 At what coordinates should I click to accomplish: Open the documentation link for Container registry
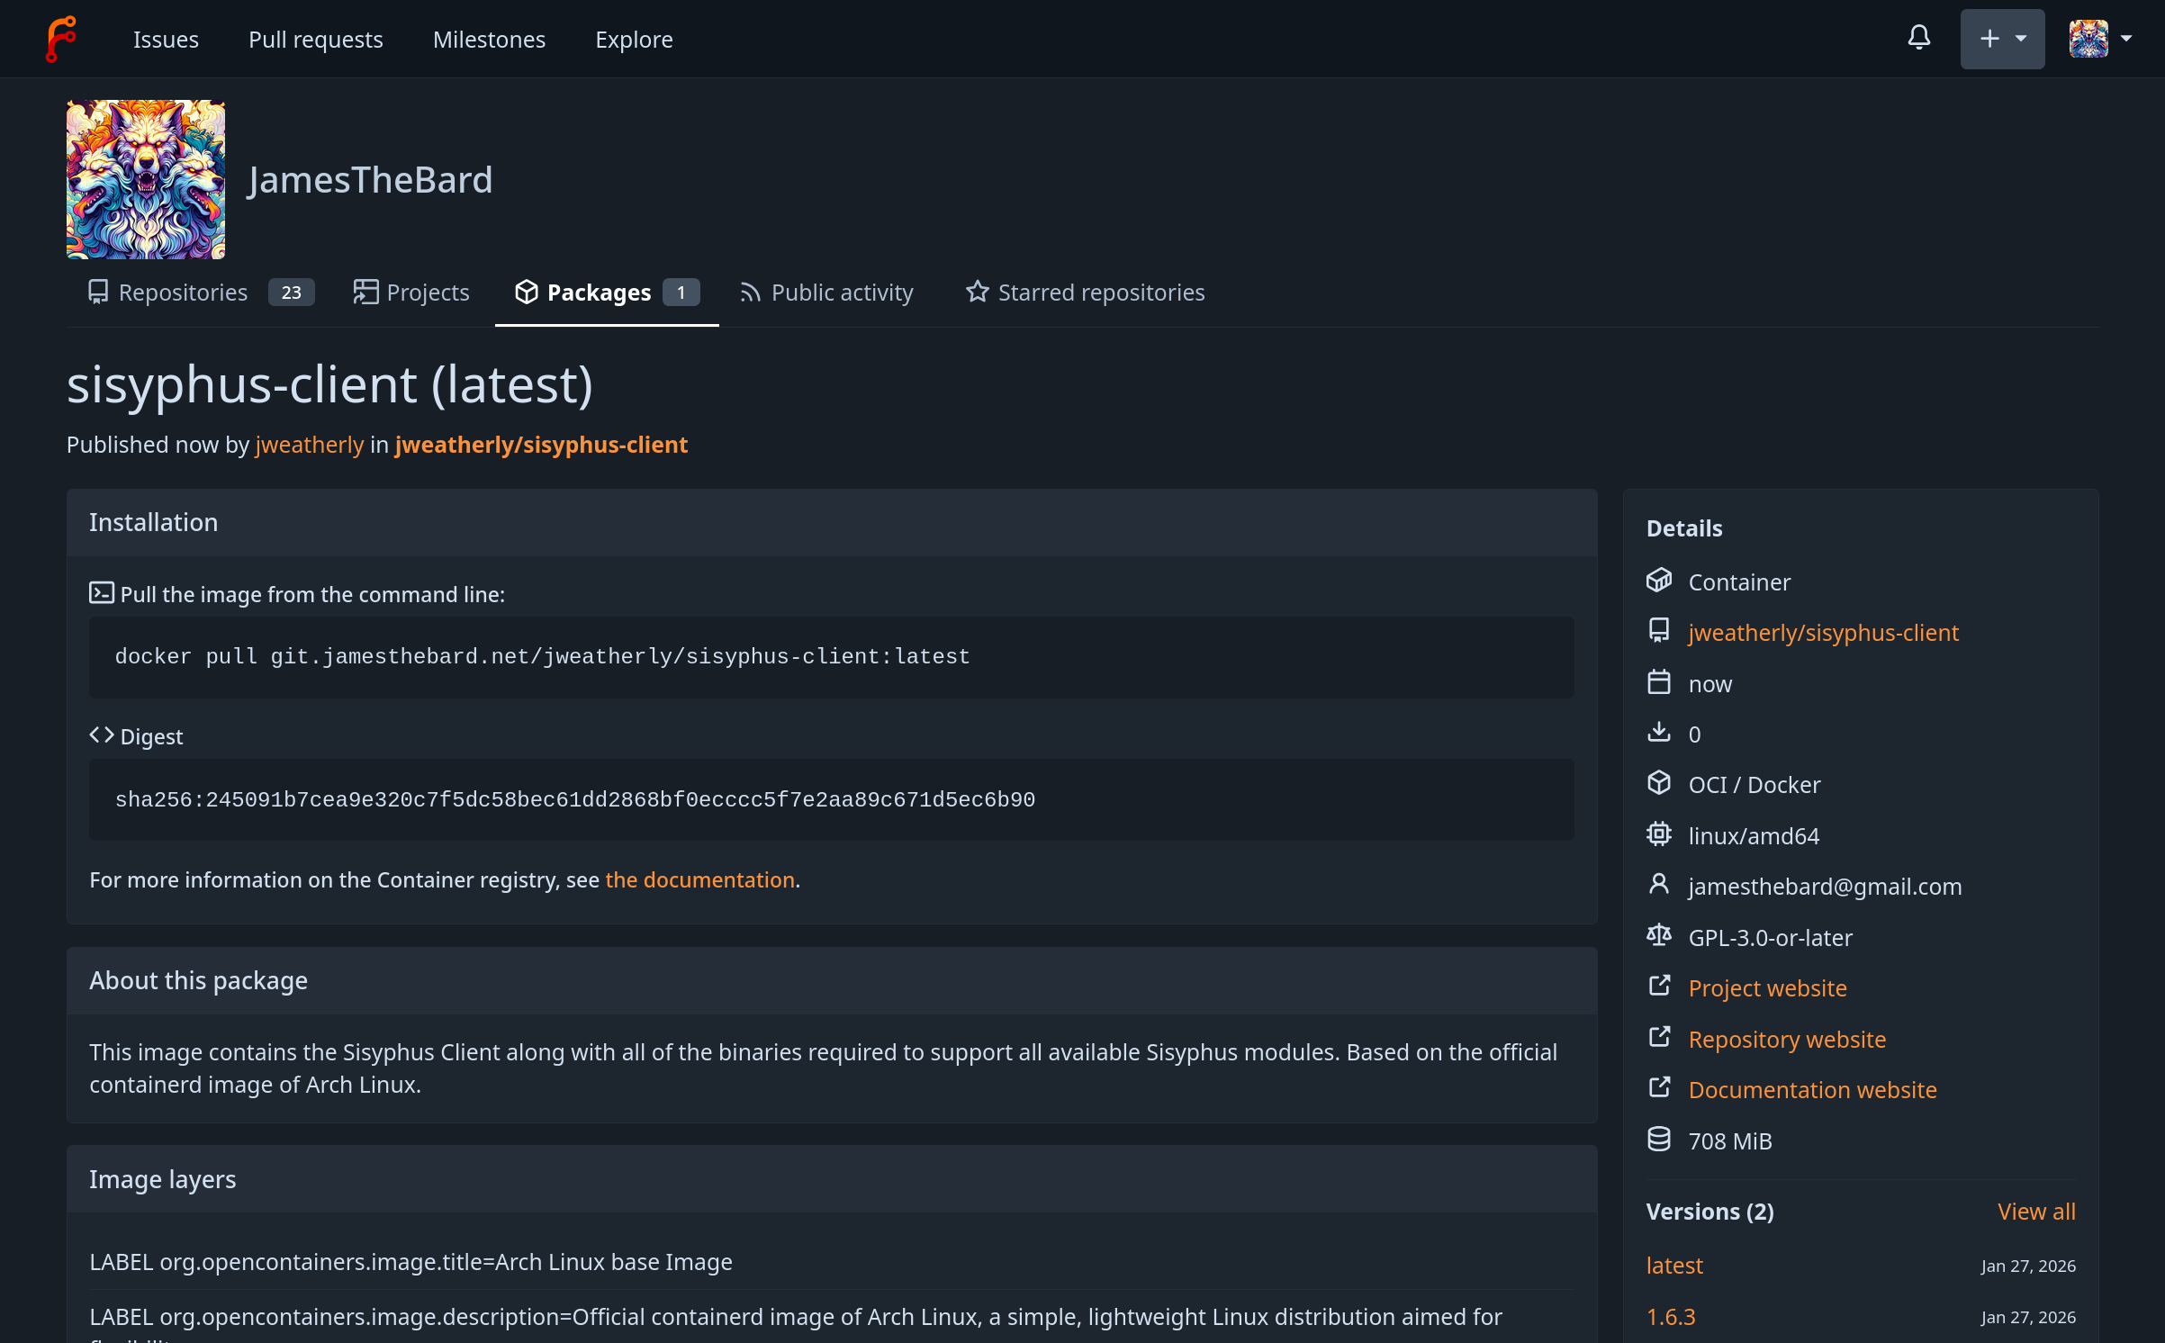point(699,879)
